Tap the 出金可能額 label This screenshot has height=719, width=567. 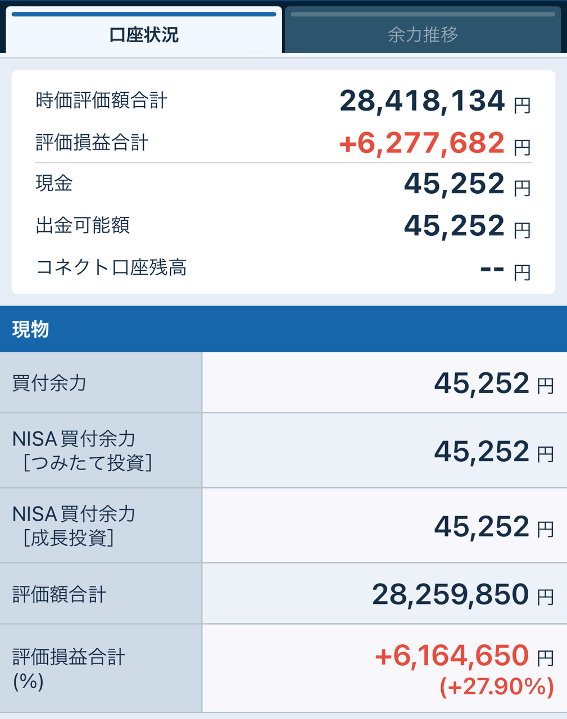83,225
